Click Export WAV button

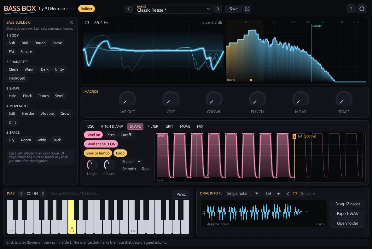pos(347,214)
